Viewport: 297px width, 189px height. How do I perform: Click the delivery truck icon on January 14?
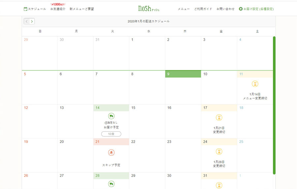111,116
